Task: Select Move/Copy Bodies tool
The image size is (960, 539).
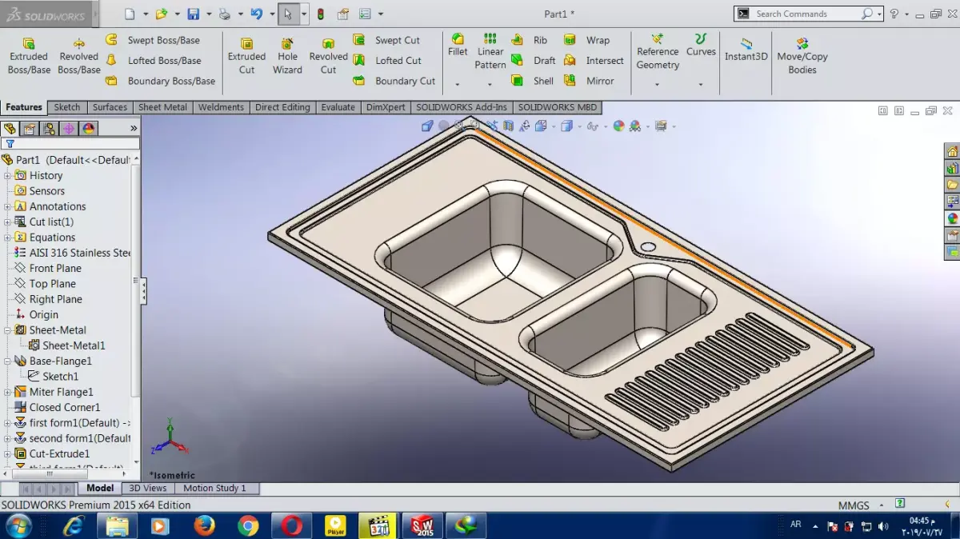Action: [802, 56]
